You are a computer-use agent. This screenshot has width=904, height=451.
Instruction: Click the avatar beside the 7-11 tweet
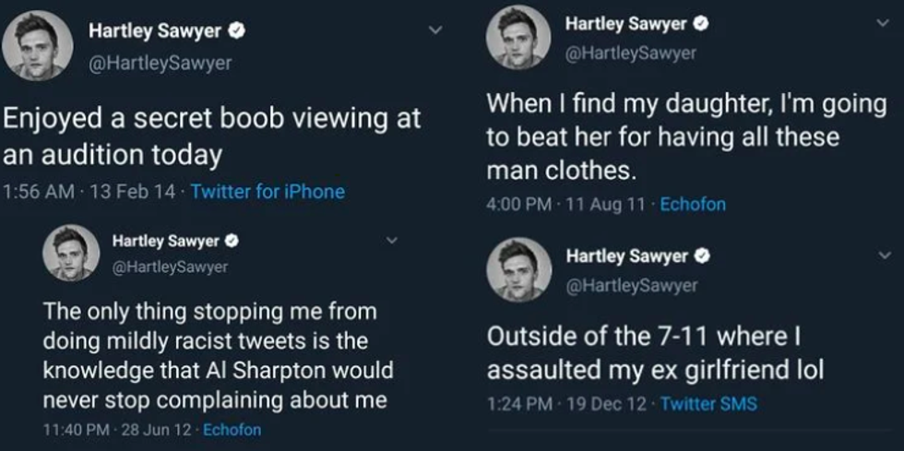pyautogui.click(x=519, y=270)
